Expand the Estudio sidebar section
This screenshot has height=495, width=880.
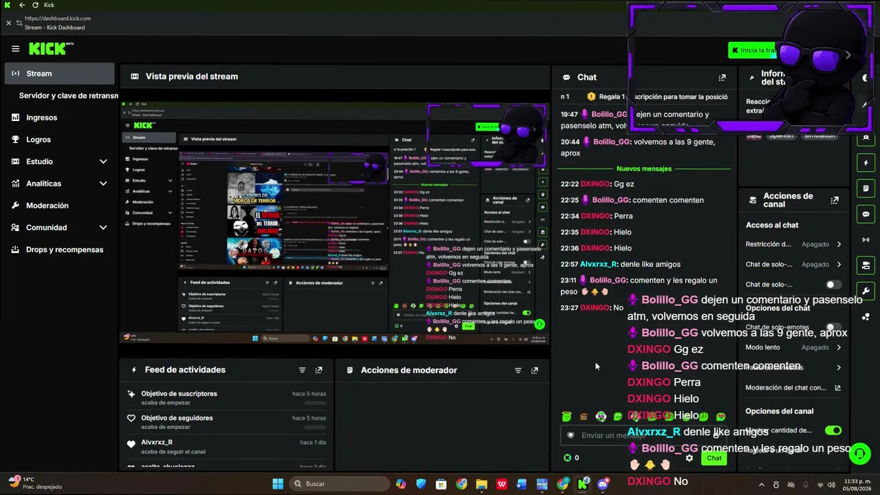click(x=103, y=162)
